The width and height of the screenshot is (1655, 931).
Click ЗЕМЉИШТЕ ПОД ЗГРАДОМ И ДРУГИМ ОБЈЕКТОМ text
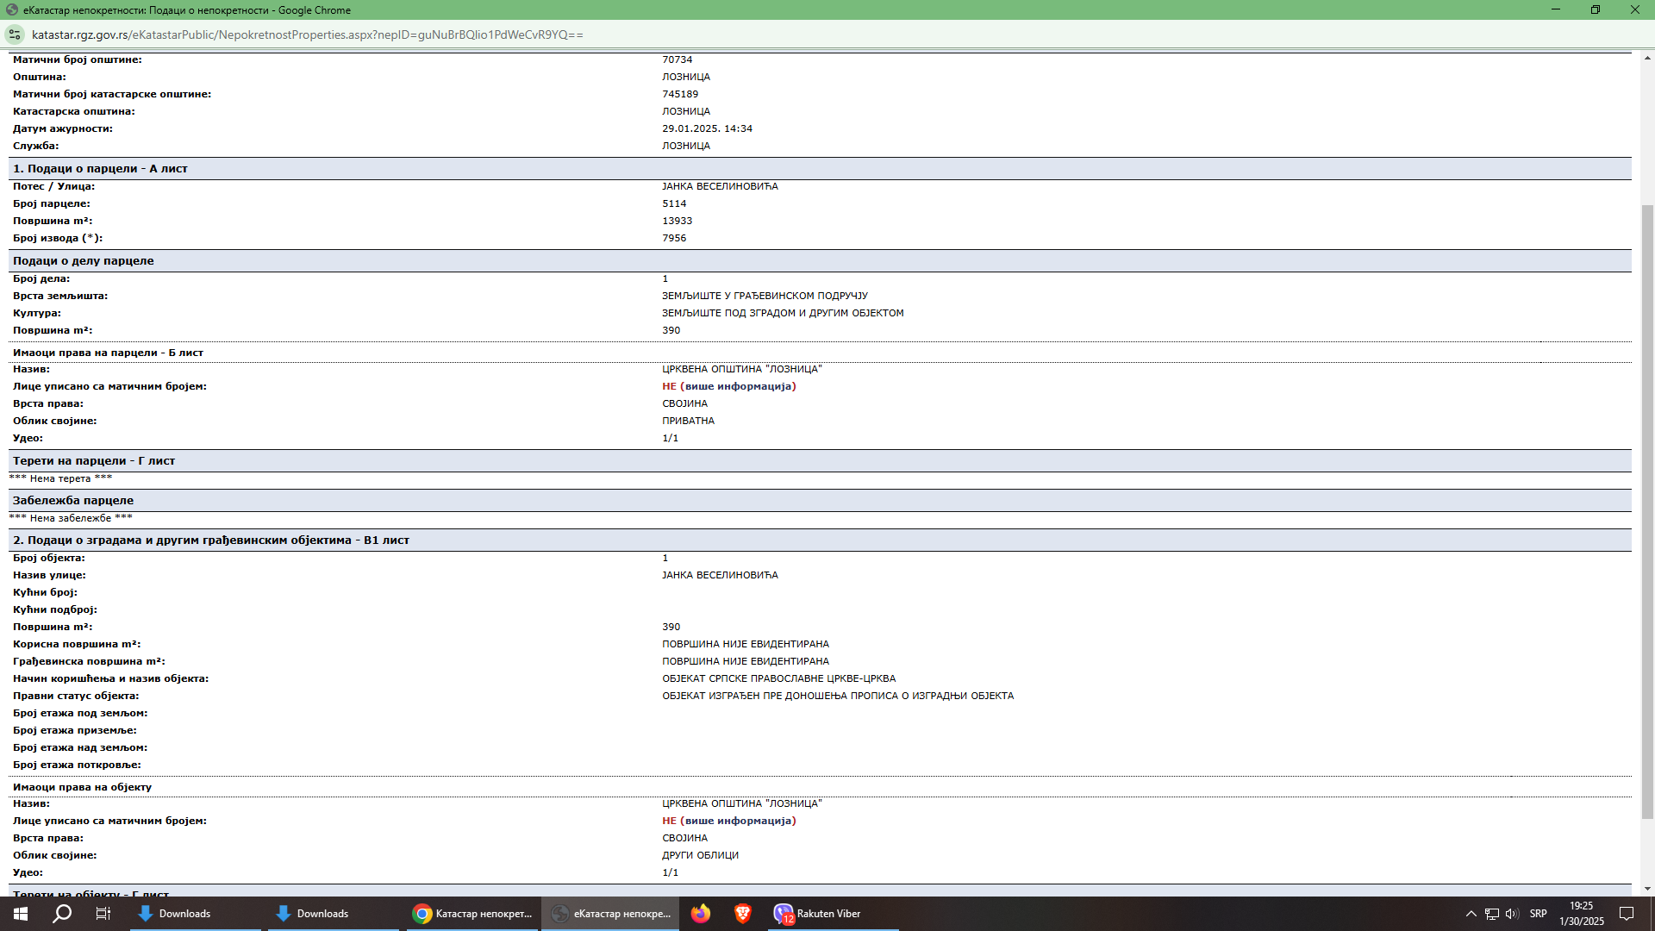pyautogui.click(x=783, y=314)
